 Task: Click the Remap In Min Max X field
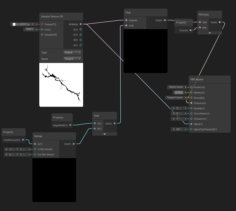pos(12,149)
